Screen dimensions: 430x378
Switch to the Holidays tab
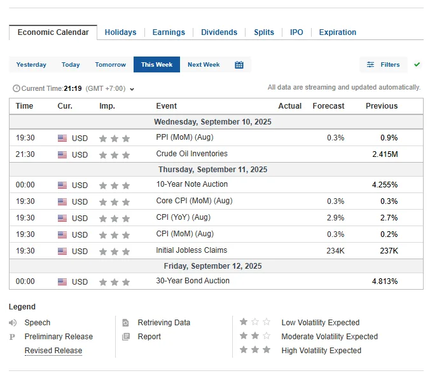coord(120,32)
